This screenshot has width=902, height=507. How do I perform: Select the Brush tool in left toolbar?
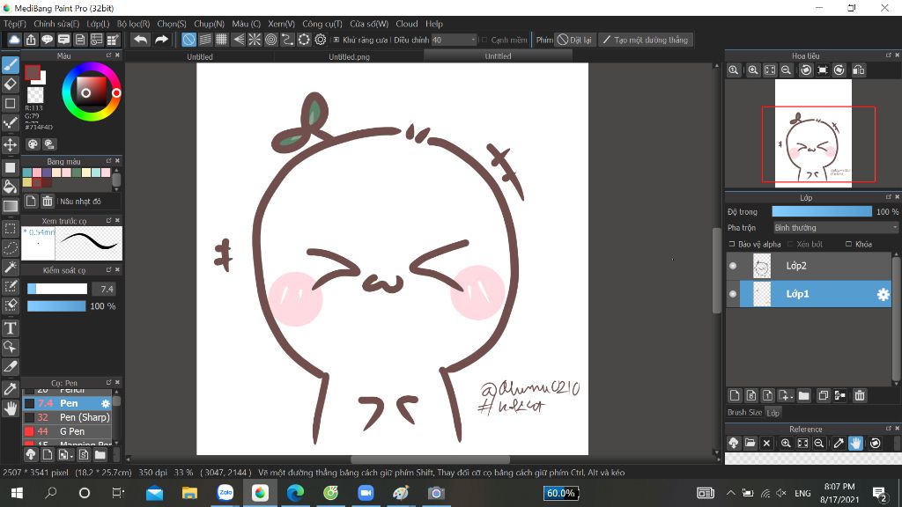11,65
